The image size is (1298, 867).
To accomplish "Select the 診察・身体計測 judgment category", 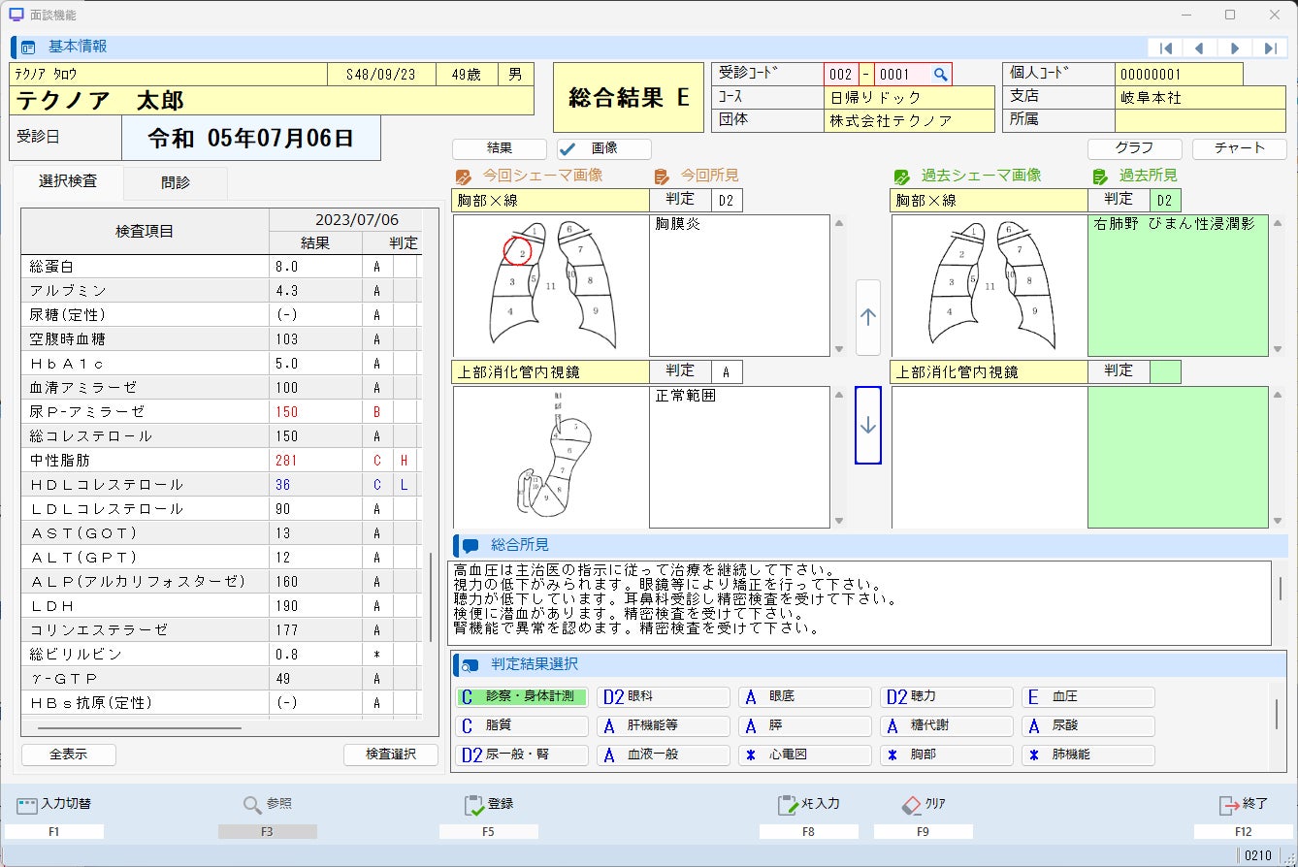I will (x=522, y=697).
